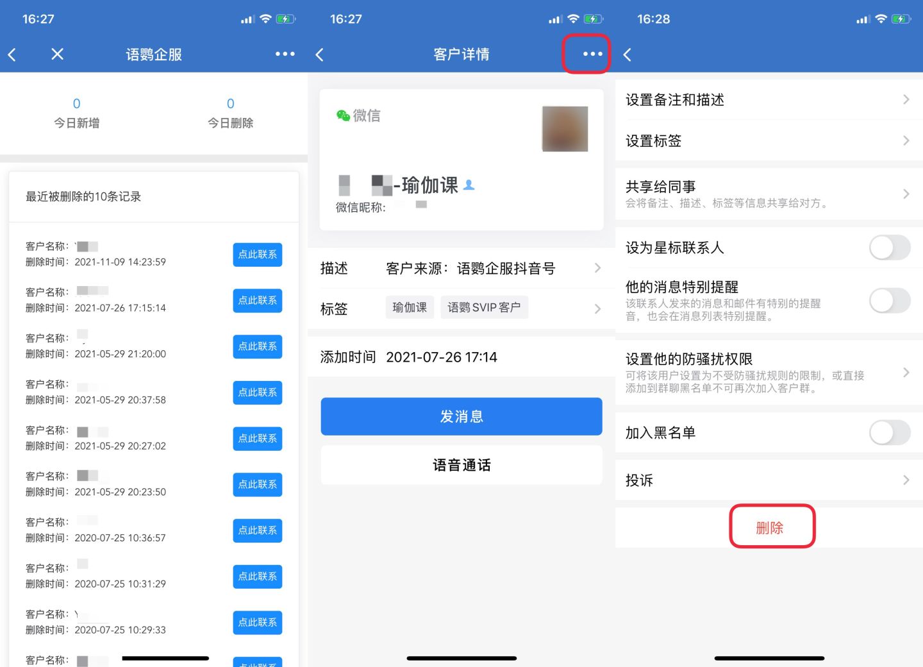Tap the red 删除 button

pyautogui.click(x=772, y=527)
